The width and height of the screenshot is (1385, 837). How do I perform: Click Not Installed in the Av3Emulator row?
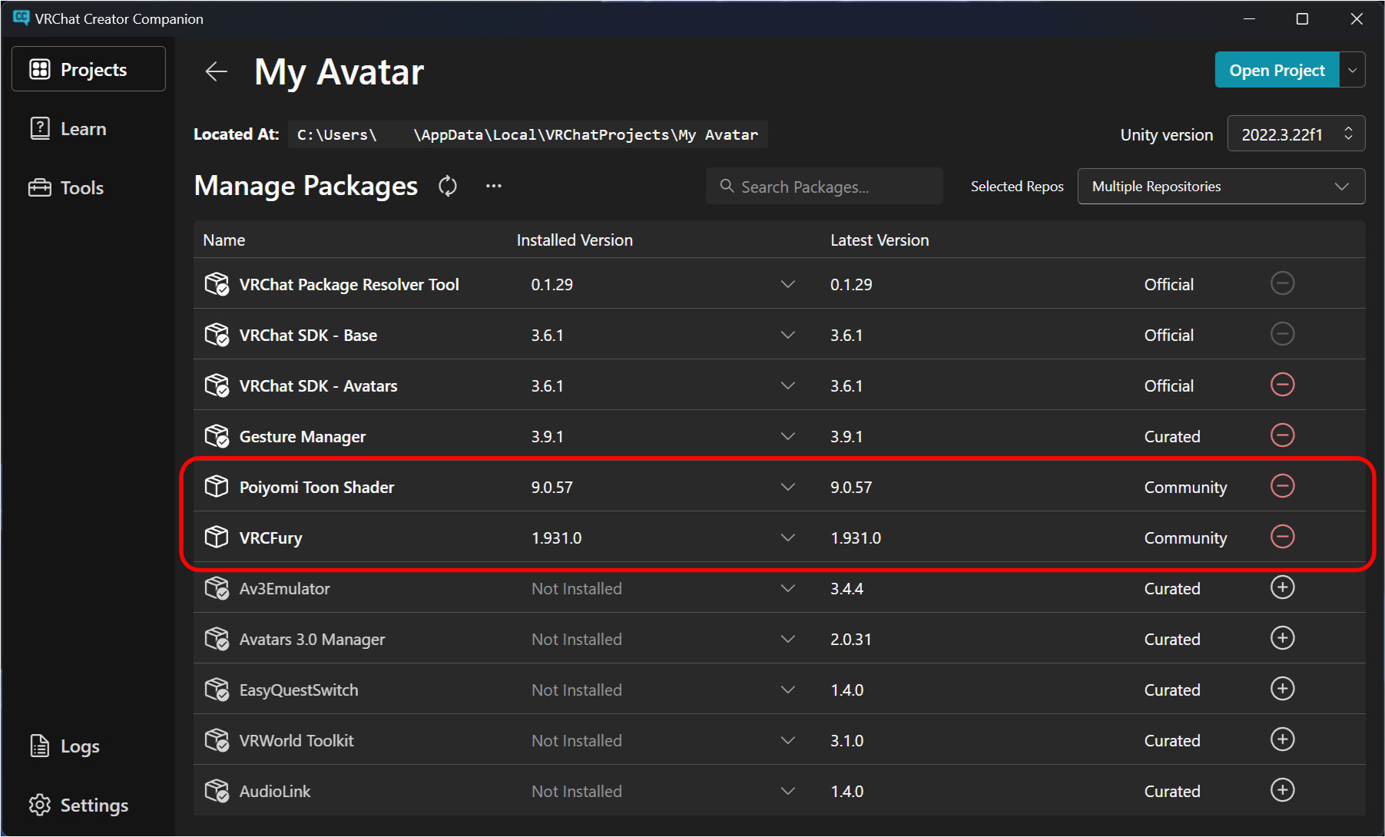point(577,588)
